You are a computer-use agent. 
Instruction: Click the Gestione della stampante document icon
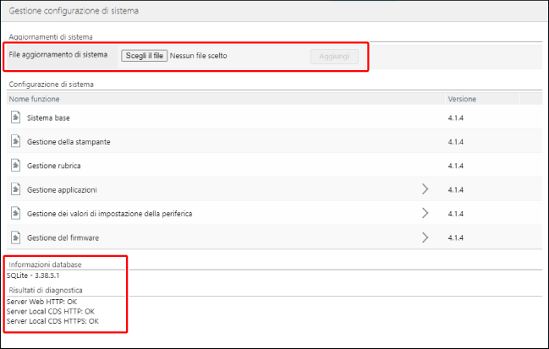click(16, 141)
